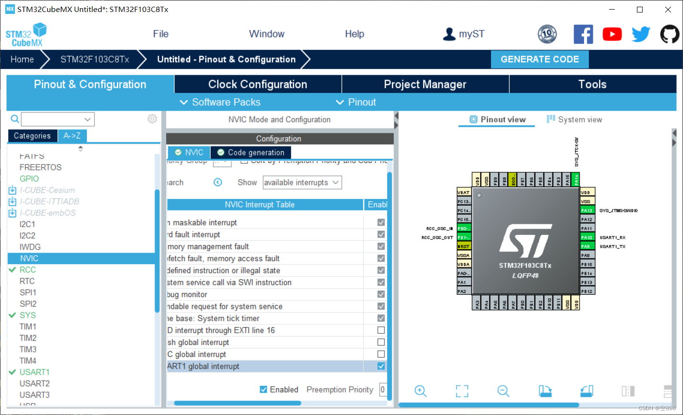Open the Code generation tab
Image resolution: width=683 pixels, height=415 pixels.
coord(251,152)
